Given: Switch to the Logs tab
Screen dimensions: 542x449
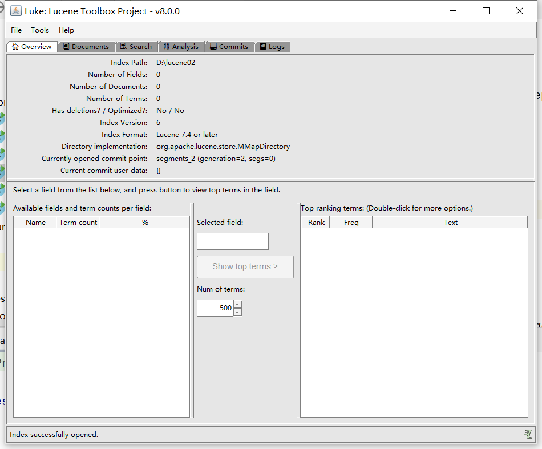Looking at the screenshot, I should (x=272, y=47).
